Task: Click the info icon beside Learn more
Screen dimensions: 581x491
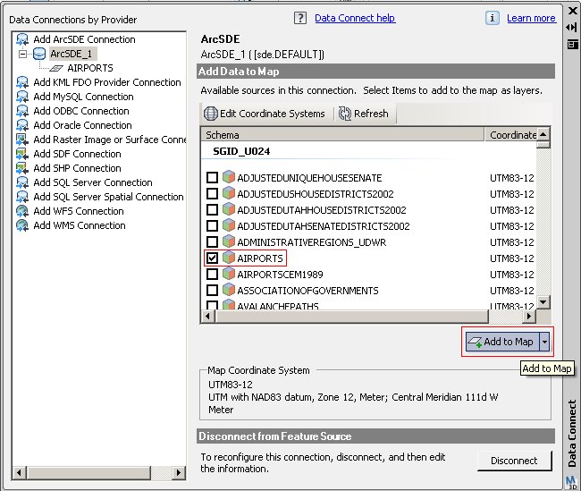Action: pos(493,18)
